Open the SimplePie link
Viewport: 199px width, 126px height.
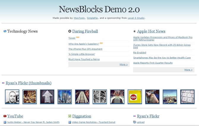(x=92, y=18)
